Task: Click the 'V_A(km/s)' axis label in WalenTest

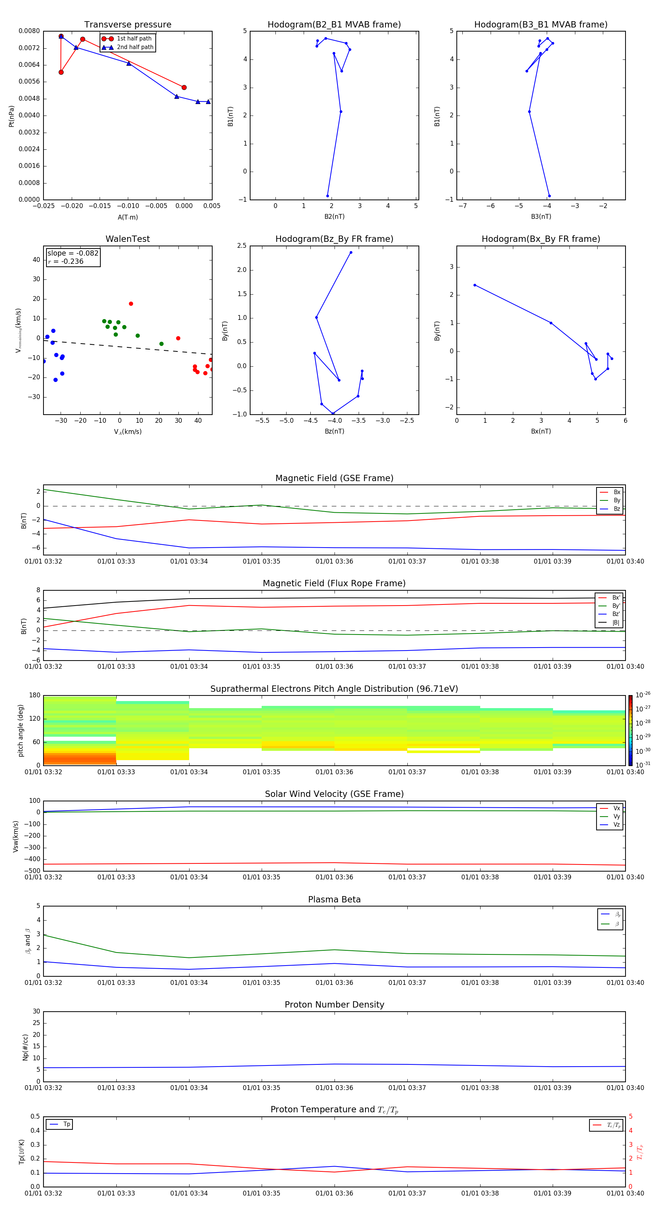Action: (127, 432)
